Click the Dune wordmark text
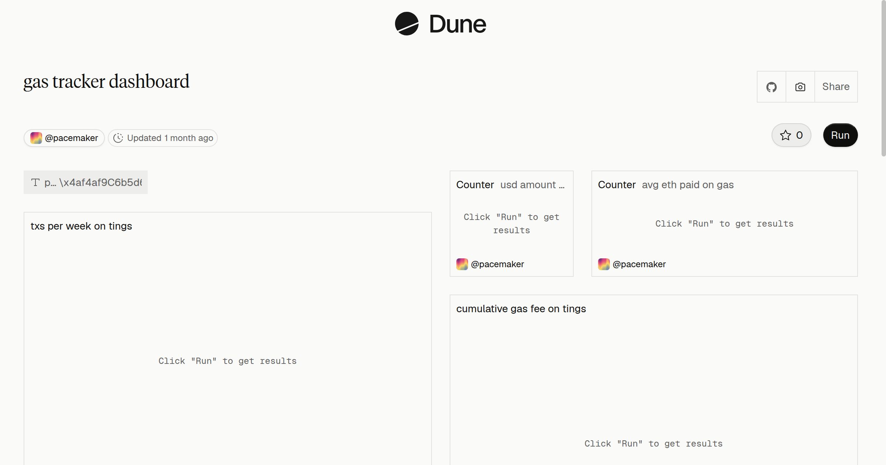Viewport: 886px width, 465px height. (457, 24)
